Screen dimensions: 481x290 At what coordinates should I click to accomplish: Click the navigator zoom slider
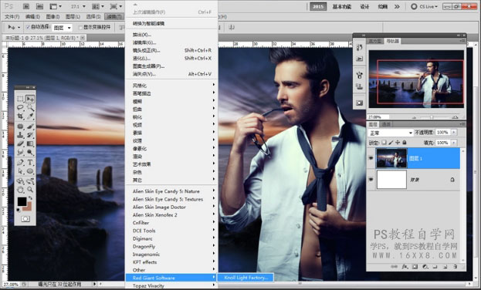point(432,117)
